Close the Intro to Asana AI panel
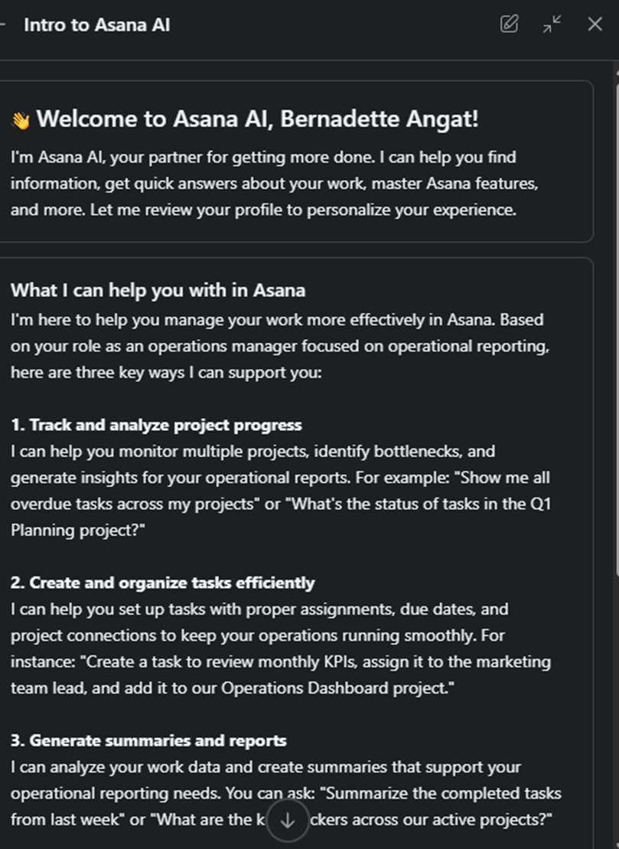The width and height of the screenshot is (619, 849). coord(595,24)
